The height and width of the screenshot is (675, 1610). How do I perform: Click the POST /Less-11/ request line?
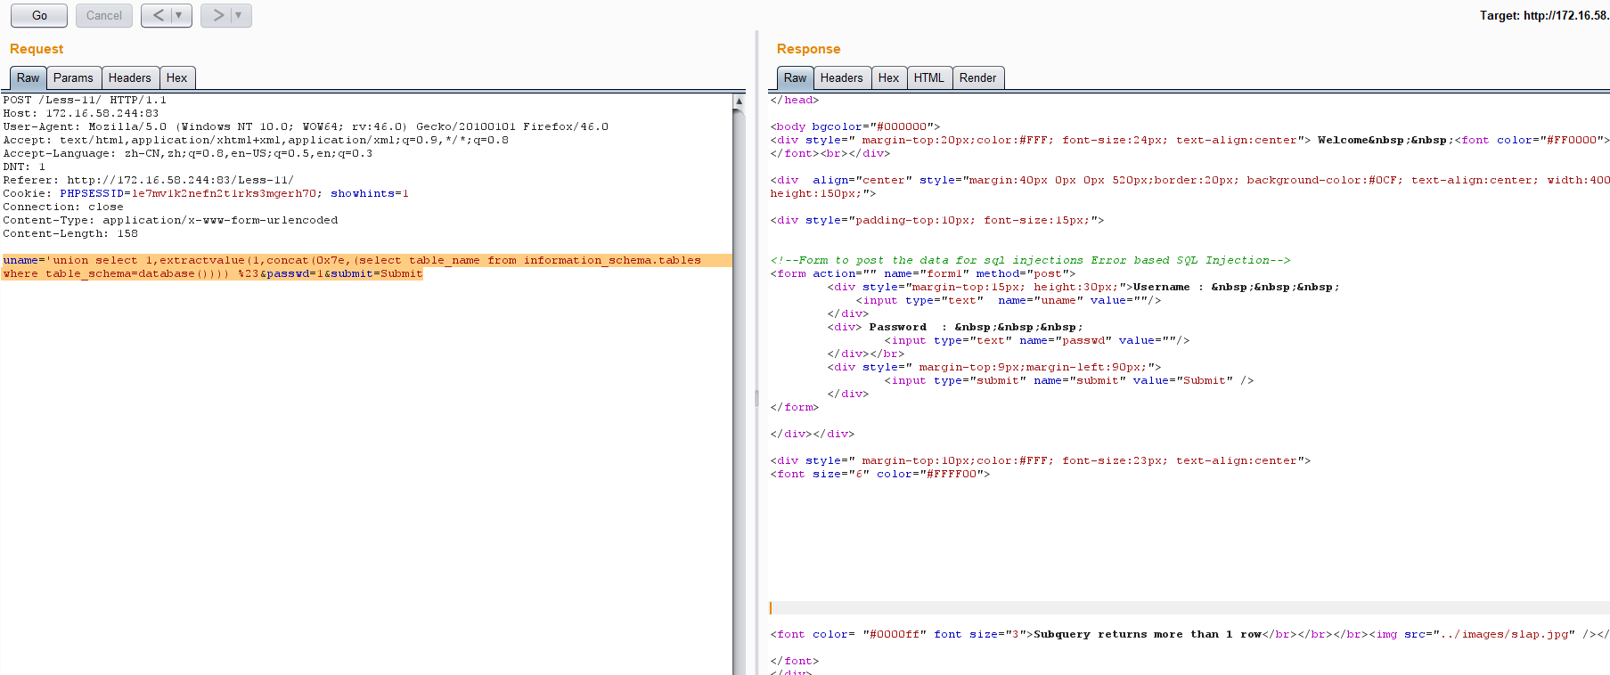[85, 100]
